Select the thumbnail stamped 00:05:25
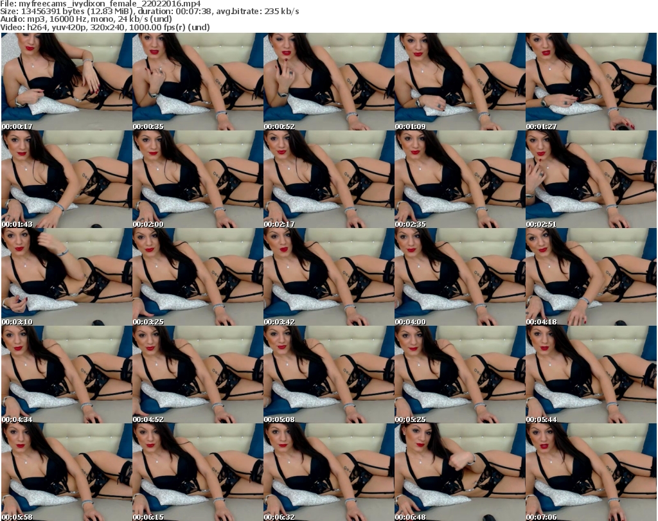The image size is (658, 521). [x=459, y=375]
